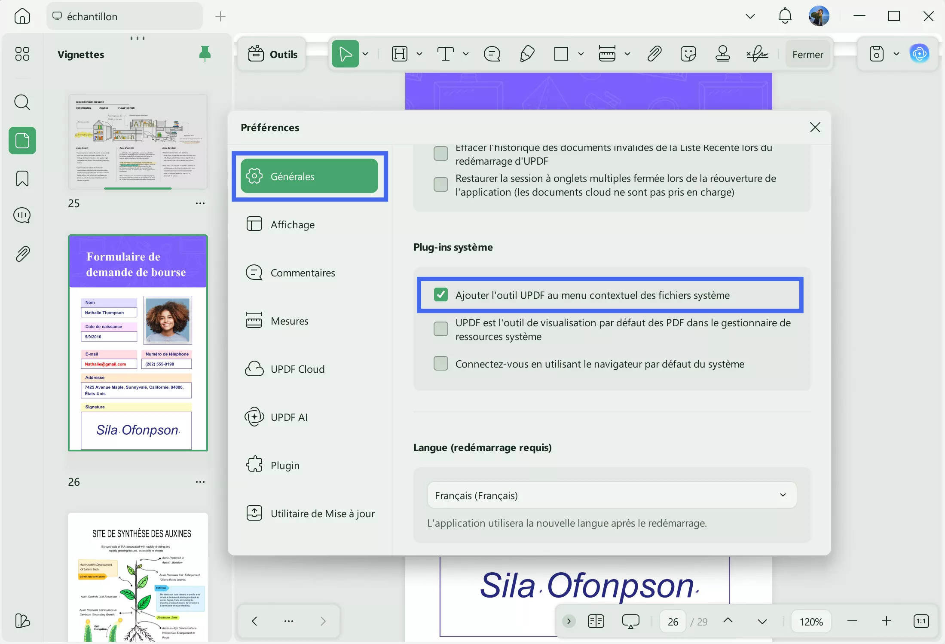Check the 'Restaurer la session à onglets multiples' checkbox

[x=441, y=185]
